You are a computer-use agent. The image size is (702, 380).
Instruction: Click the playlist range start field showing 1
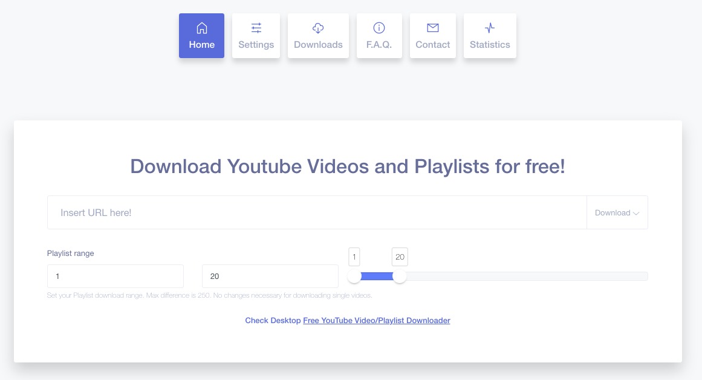coord(115,277)
